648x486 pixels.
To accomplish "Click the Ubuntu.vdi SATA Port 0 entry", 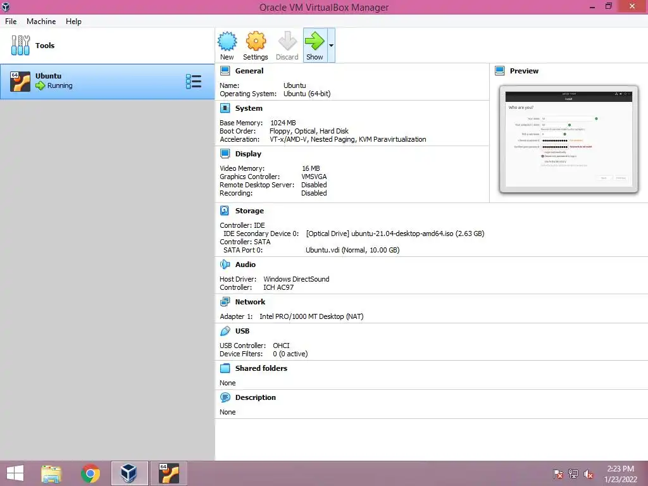I will pyautogui.click(x=352, y=250).
